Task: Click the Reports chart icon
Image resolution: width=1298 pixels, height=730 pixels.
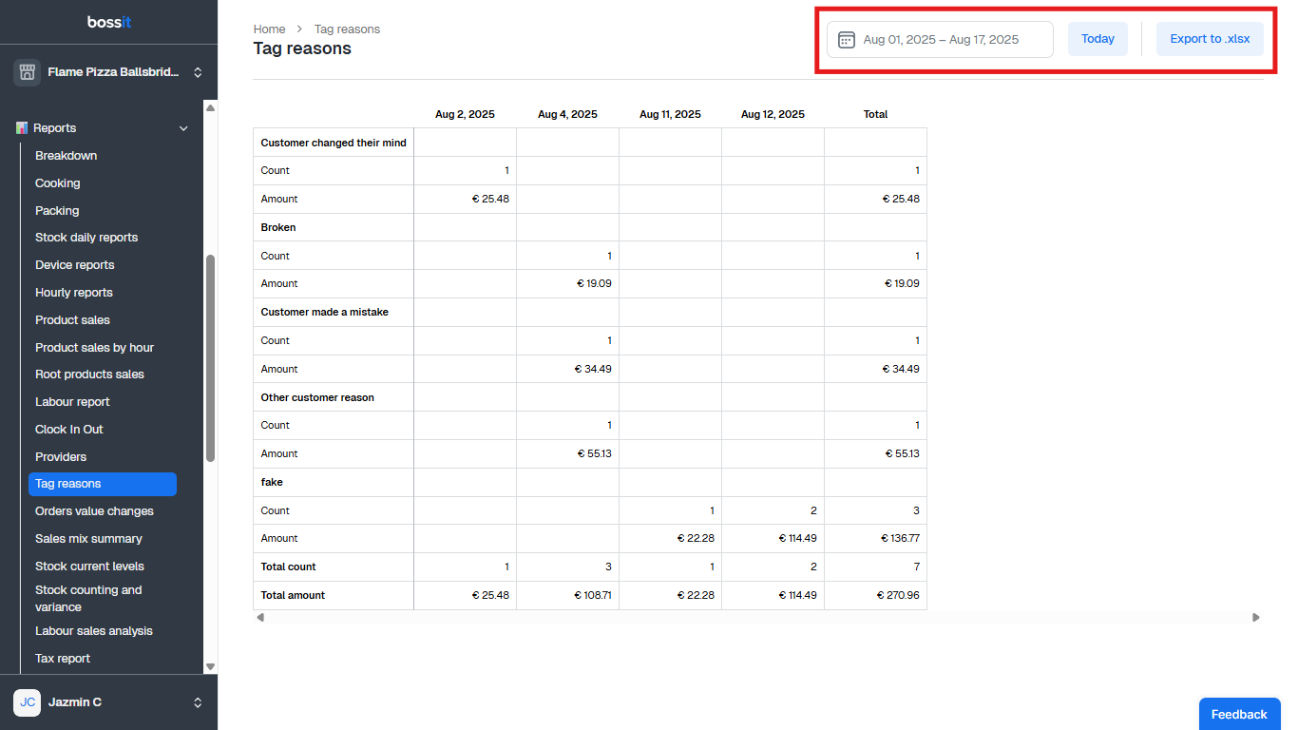Action: (x=22, y=128)
